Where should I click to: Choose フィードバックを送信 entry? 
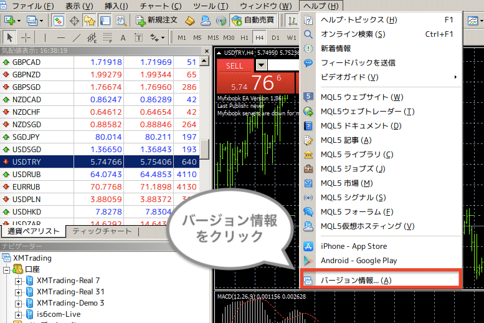pos(381,63)
